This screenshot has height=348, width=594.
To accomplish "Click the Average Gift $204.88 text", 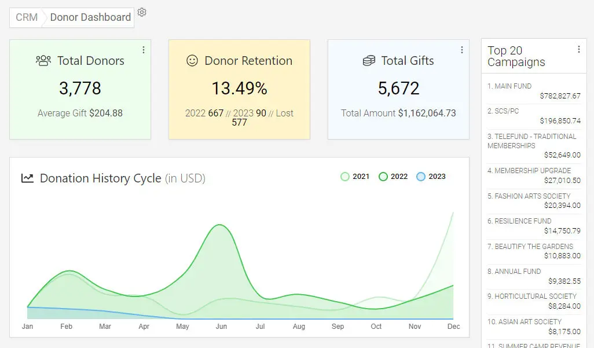I will pyautogui.click(x=80, y=113).
